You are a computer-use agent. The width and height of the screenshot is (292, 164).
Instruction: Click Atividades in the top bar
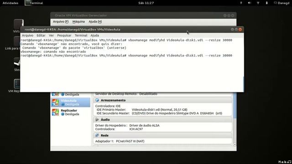click(10, 3)
